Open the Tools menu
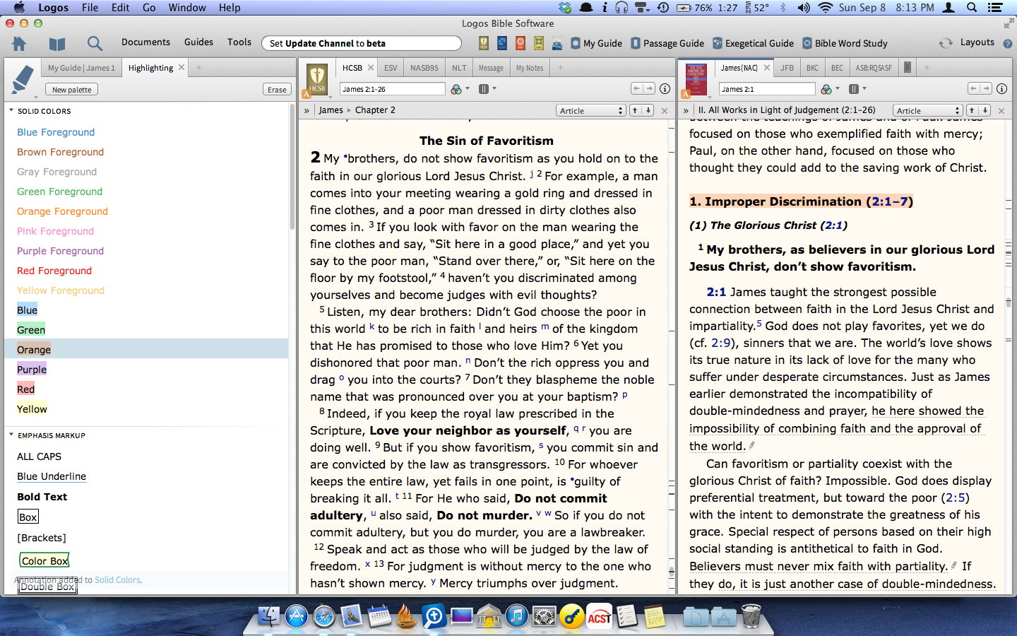1017x636 pixels. coord(239,42)
